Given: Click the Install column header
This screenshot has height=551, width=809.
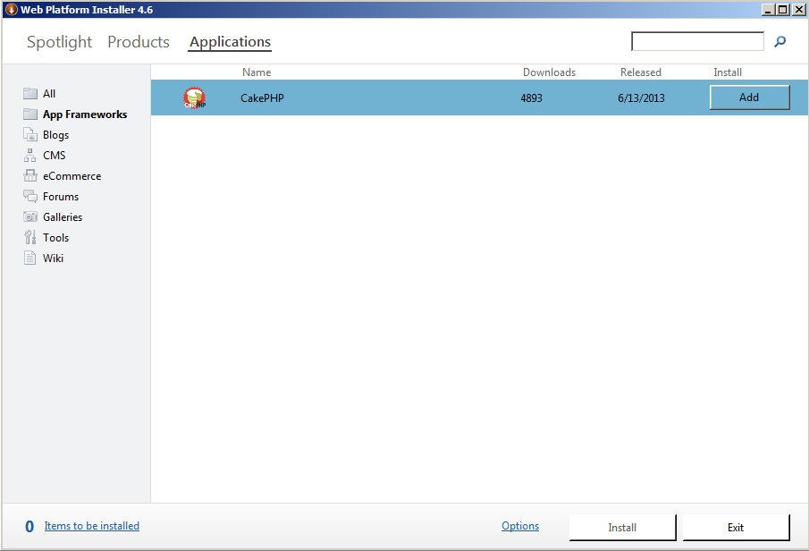Looking at the screenshot, I should pos(728,72).
